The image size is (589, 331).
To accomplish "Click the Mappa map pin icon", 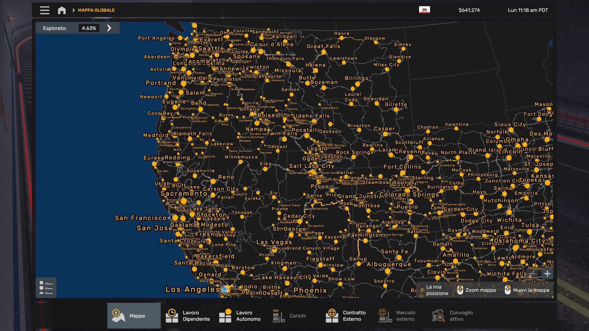I will (118, 316).
